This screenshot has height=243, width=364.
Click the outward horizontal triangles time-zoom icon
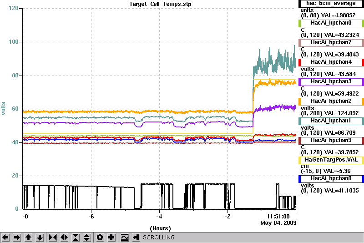pyautogui.click(x=64, y=238)
